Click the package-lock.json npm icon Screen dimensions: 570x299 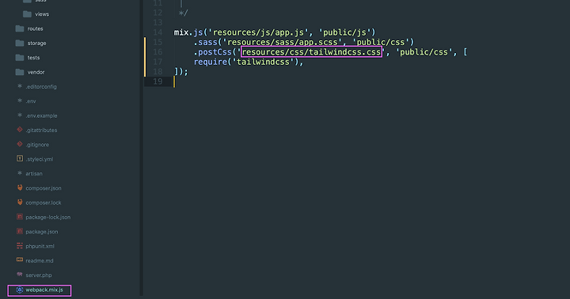coord(20,217)
